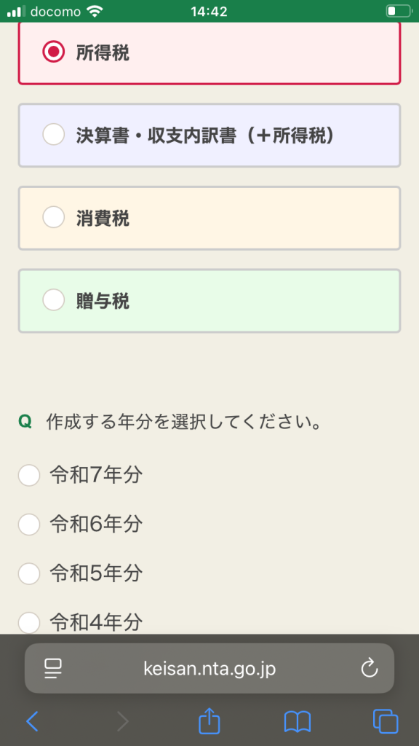This screenshot has width=419, height=746.
Task: Choose 令和6年分 as the filing year
Action: tap(29, 524)
